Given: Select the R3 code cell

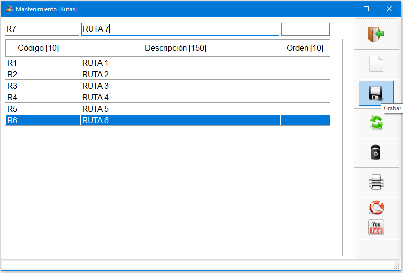Looking at the screenshot, I should 43,86.
